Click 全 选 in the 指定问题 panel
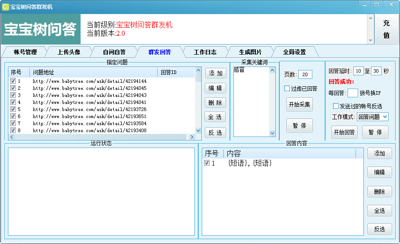 coord(215,117)
